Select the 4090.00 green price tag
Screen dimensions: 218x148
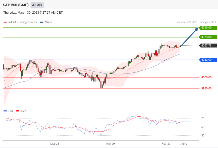208,28
